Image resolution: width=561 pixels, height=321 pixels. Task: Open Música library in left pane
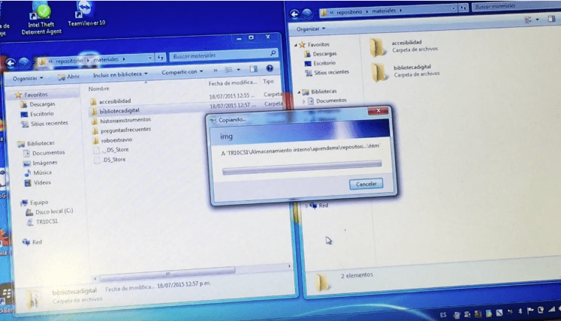(38, 172)
